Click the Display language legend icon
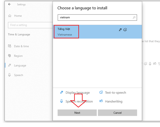This screenshot has width=160, height=127. pyautogui.click(x=61, y=93)
